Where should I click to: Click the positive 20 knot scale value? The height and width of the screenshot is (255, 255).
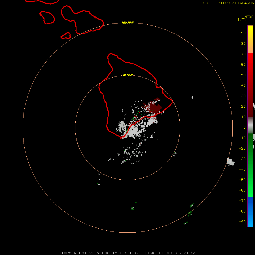(243, 106)
